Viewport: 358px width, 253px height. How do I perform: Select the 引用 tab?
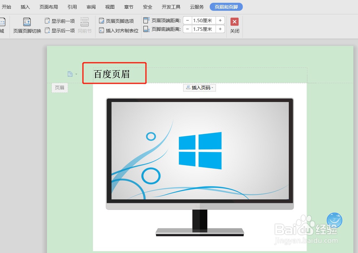tap(72, 7)
